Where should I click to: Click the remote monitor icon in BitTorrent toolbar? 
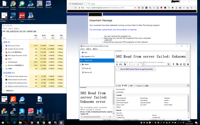point(184,64)
